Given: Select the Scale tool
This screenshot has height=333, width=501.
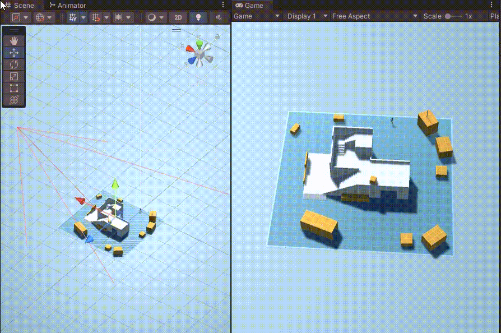Looking at the screenshot, I should pyautogui.click(x=14, y=76).
